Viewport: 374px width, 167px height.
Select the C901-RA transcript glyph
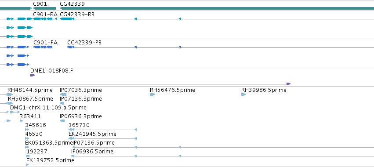[45, 19]
